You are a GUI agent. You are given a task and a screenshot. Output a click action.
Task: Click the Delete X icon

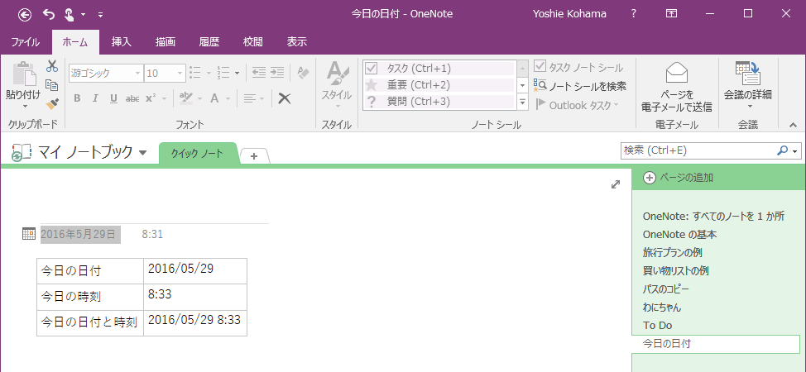pyautogui.click(x=285, y=98)
